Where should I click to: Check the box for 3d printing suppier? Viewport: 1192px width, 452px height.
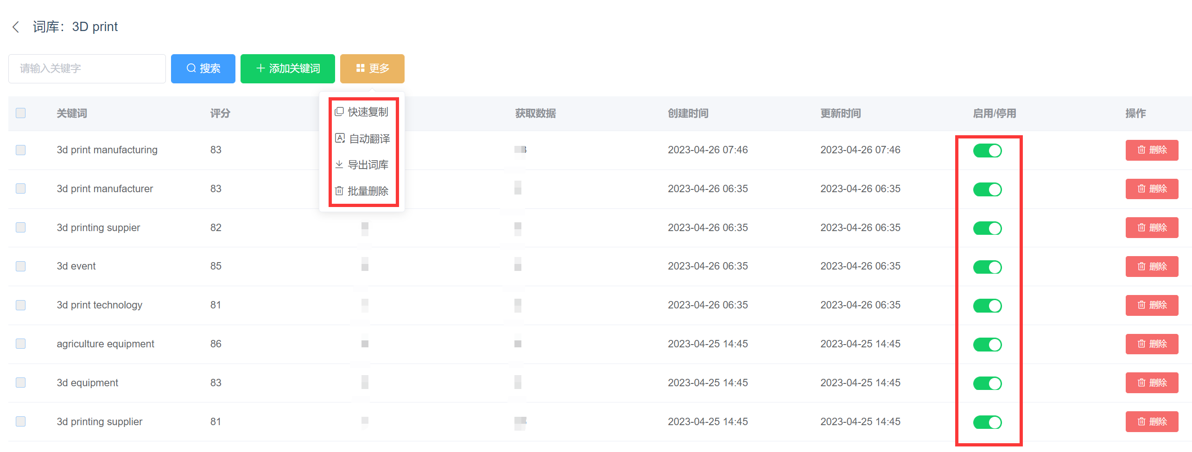pos(21,227)
